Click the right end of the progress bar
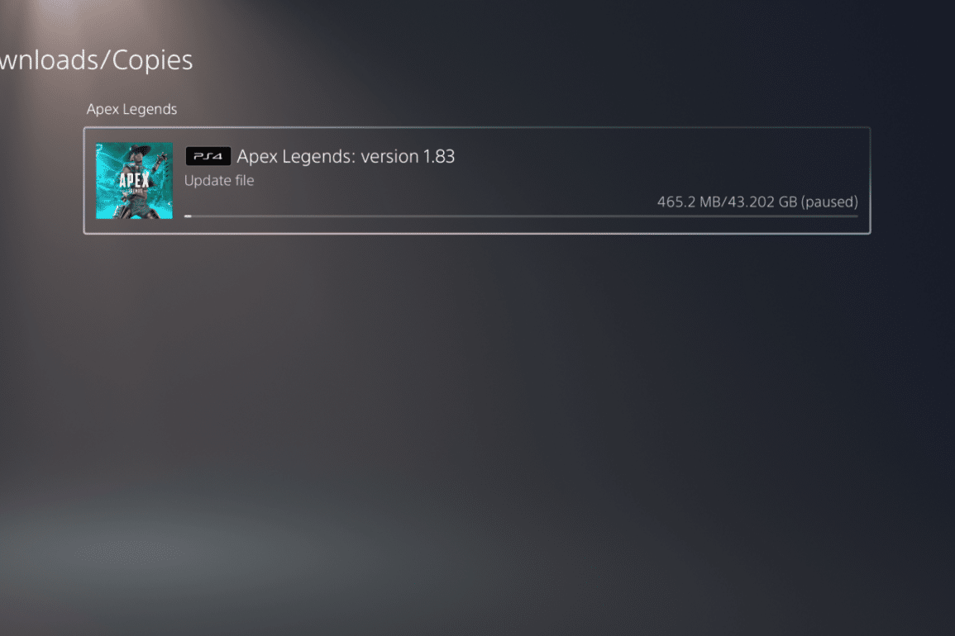Image resolution: width=955 pixels, height=636 pixels. (855, 216)
